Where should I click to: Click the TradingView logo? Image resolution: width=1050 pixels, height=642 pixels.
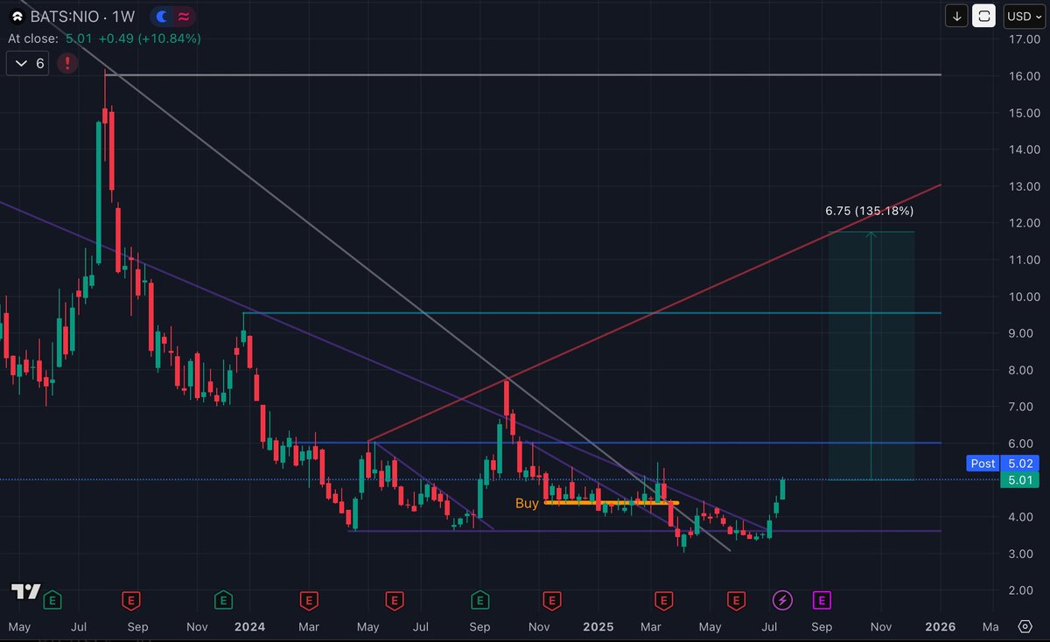(x=26, y=591)
